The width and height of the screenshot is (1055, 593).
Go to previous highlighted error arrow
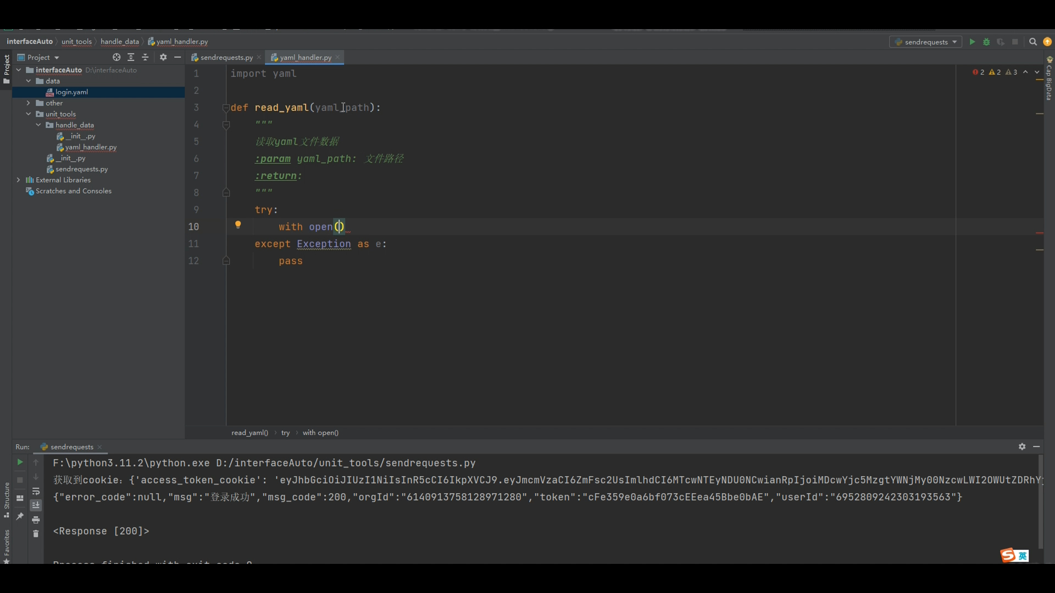tap(1025, 72)
